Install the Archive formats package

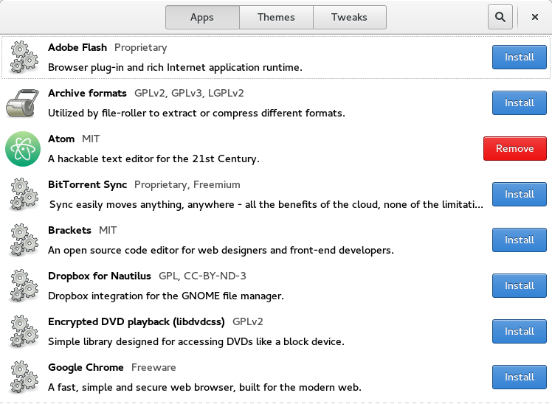[x=519, y=102]
